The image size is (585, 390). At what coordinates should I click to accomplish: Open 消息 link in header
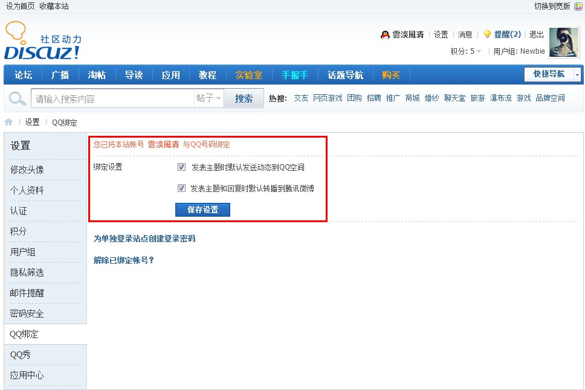tap(465, 34)
